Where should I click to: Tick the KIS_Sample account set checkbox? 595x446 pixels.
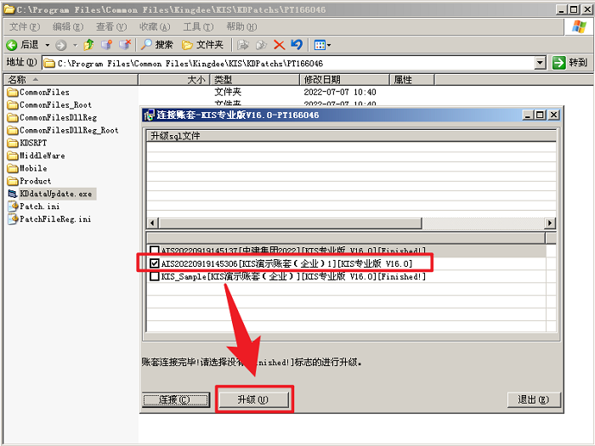pyautogui.click(x=154, y=276)
